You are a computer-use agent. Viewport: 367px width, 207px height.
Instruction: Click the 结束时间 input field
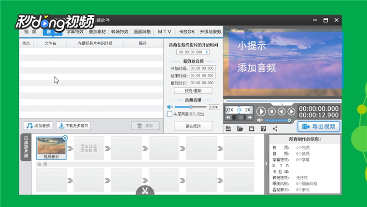click(x=202, y=76)
